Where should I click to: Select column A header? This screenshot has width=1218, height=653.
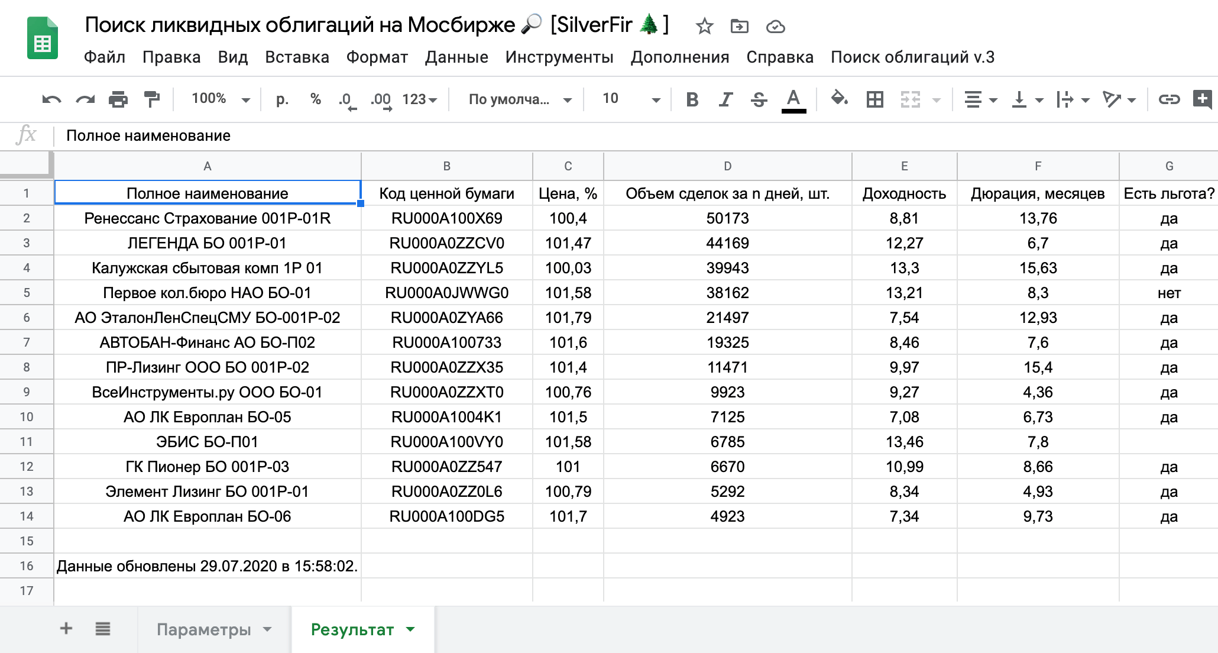pyautogui.click(x=208, y=166)
